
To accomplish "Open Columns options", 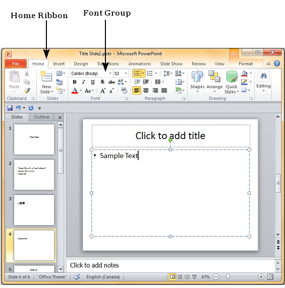I will (x=159, y=82).
